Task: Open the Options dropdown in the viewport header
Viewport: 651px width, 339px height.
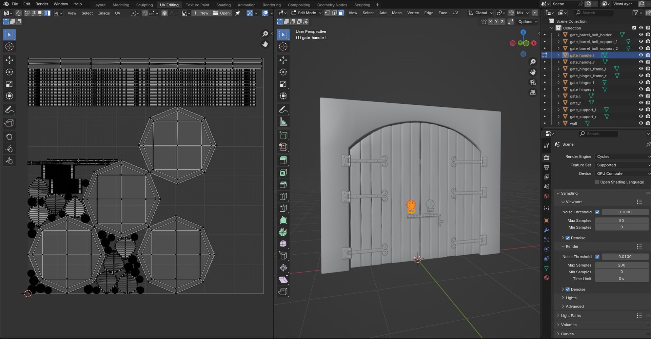Action: coord(528,22)
